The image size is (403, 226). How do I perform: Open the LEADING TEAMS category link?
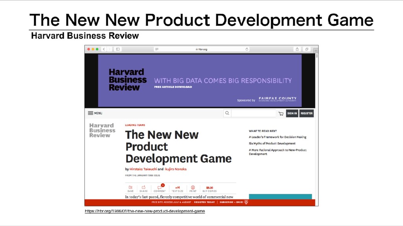pos(135,125)
